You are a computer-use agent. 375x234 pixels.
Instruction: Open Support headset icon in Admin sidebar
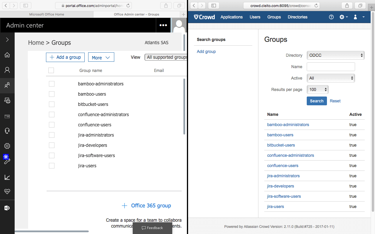7,131
